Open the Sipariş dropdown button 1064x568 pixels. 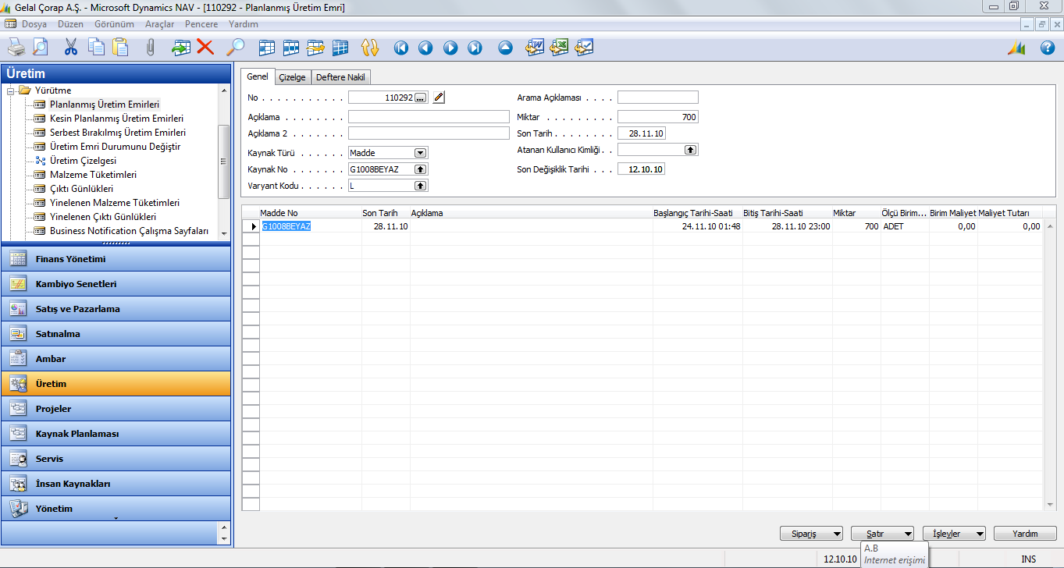811,534
